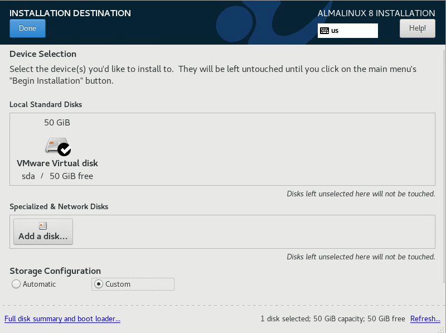Viewport: 446px width, 333px height.
Task: Click the Refresh... link
Action: [425, 318]
